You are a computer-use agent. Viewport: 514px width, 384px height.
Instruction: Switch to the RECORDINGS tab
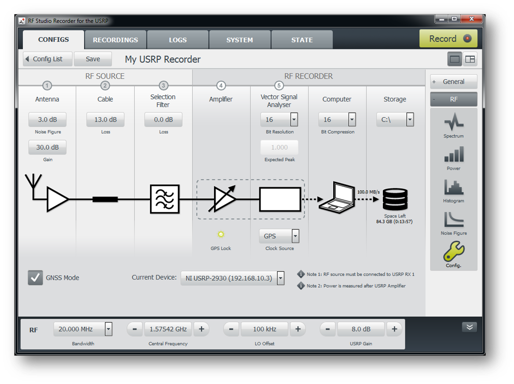(x=115, y=40)
